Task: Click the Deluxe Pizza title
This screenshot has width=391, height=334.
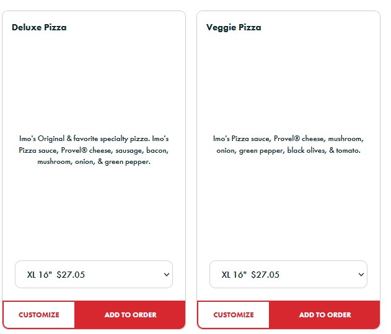Action: pyautogui.click(x=39, y=27)
